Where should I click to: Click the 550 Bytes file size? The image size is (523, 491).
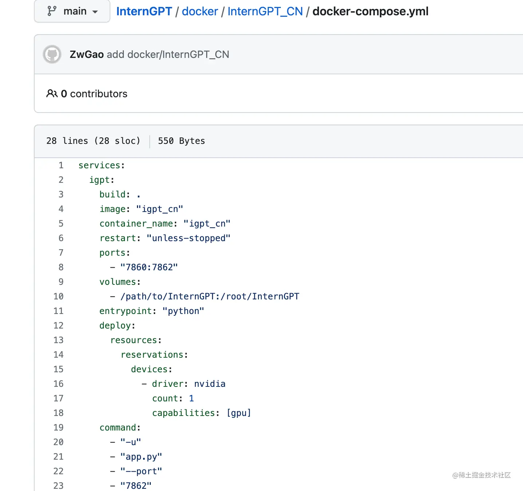tap(181, 141)
